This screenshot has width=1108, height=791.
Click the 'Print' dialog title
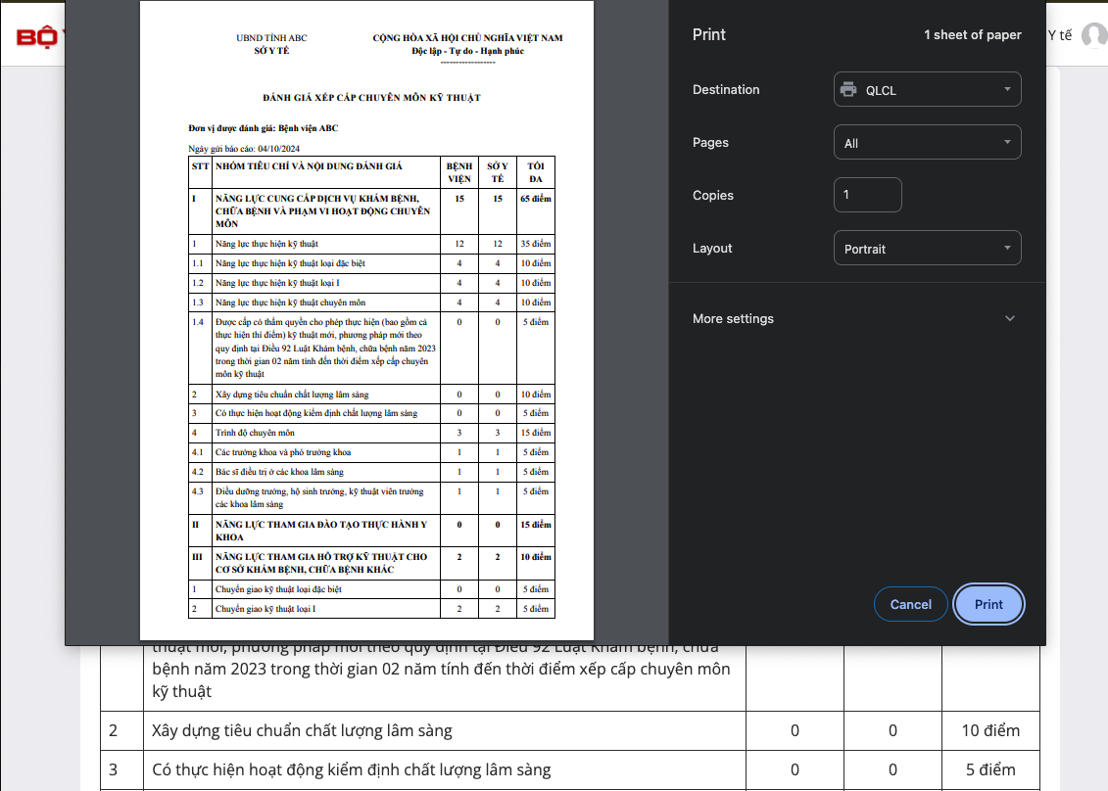click(709, 34)
